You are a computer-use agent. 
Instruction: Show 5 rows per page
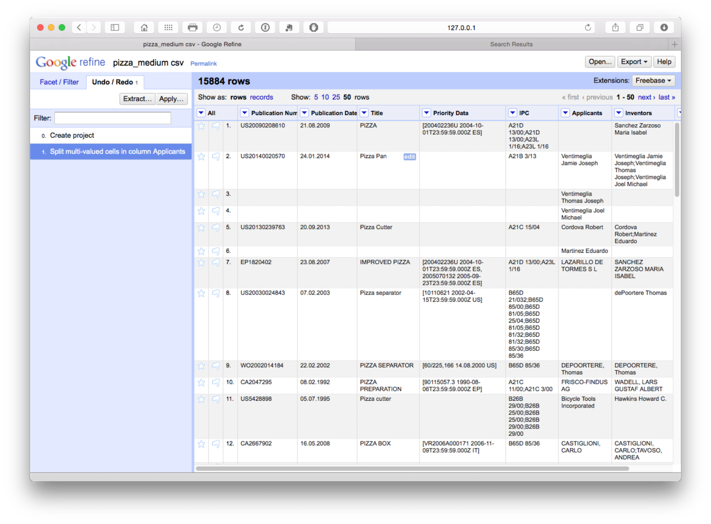(x=316, y=97)
